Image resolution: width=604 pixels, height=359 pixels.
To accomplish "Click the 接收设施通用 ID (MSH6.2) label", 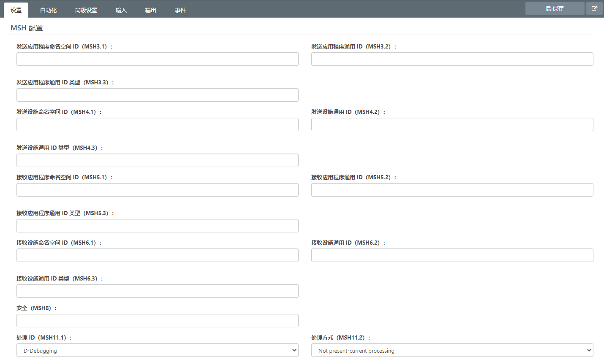I will [x=348, y=243].
